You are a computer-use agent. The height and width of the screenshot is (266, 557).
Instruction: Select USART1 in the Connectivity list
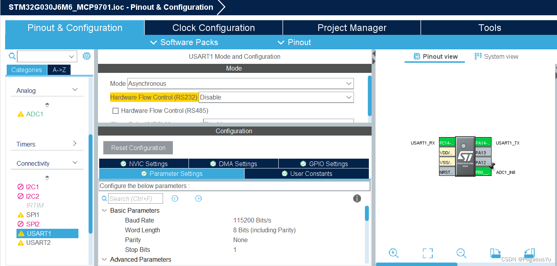pos(47,233)
